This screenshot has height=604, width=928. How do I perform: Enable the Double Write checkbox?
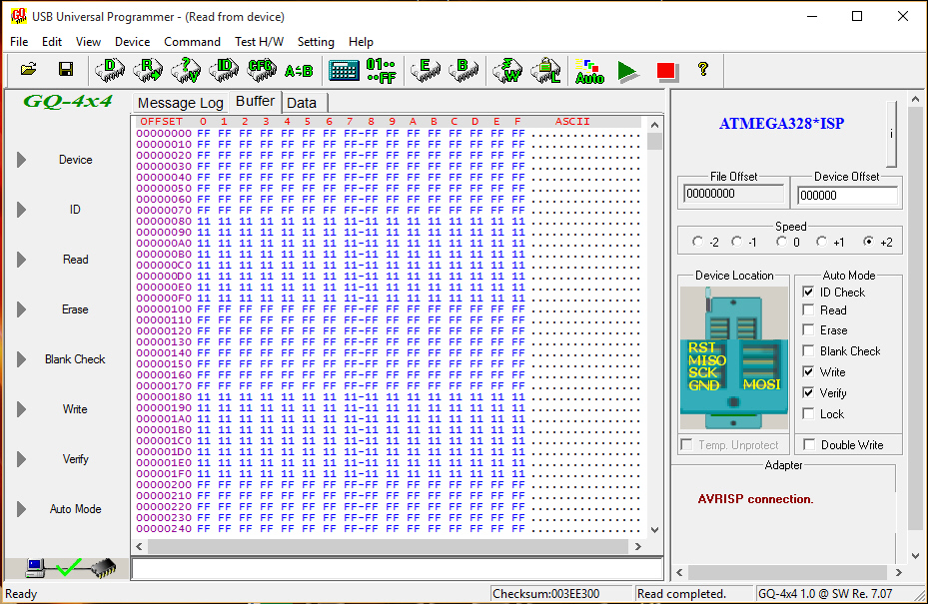[x=808, y=445]
